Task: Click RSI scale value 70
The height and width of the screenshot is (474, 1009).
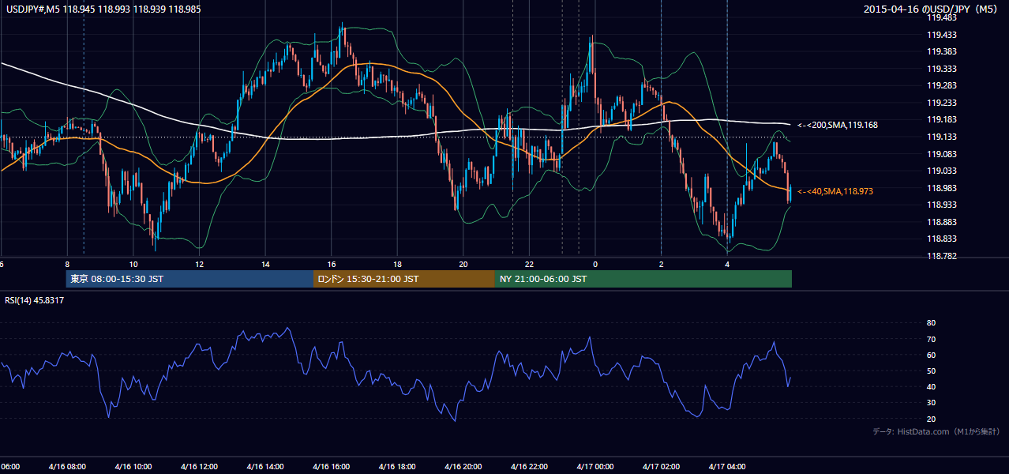Action: 931,339
